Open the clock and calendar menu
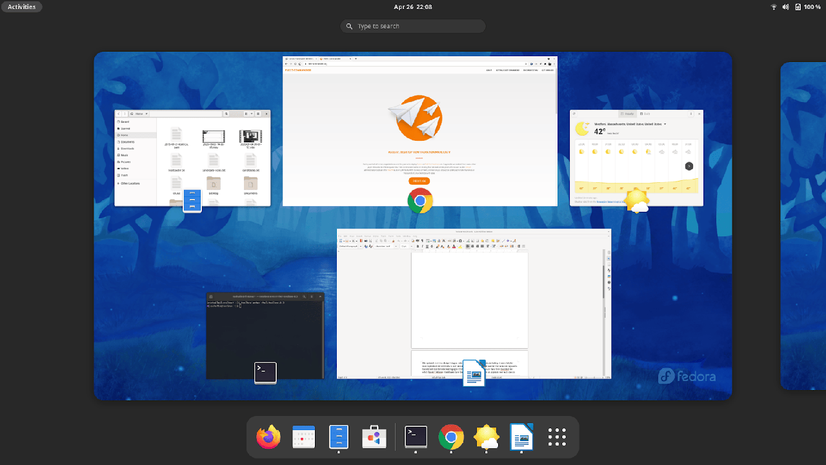 click(413, 6)
